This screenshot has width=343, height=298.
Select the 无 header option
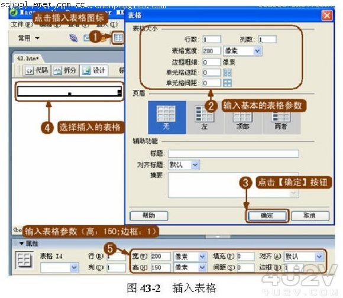[167, 118]
